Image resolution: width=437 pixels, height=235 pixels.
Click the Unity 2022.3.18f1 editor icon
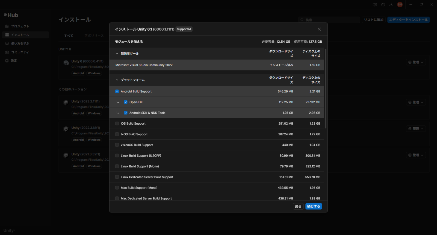pyautogui.click(x=66, y=129)
